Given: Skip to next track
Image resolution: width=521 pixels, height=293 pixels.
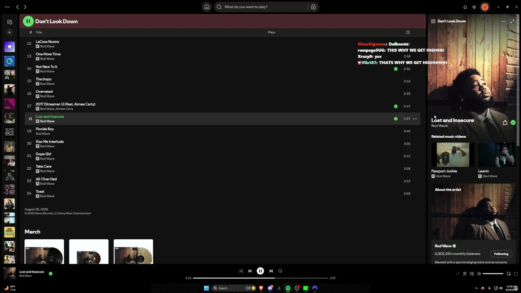Looking at the screenshot, I should [271, 271].
